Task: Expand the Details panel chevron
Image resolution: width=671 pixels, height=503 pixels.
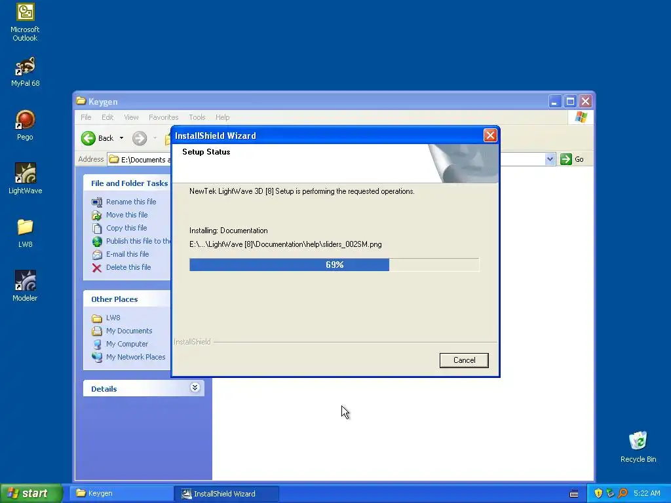Action: tap(195, 388)
